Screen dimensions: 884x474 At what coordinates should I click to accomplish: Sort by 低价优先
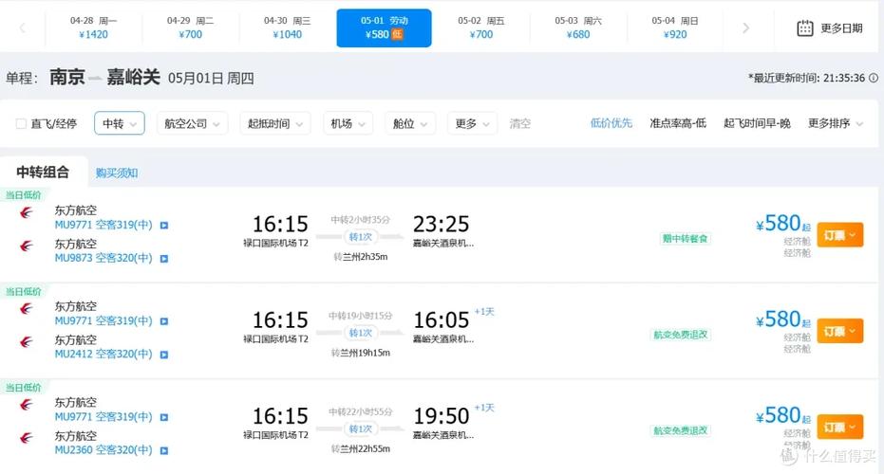[x=611, y=122]
